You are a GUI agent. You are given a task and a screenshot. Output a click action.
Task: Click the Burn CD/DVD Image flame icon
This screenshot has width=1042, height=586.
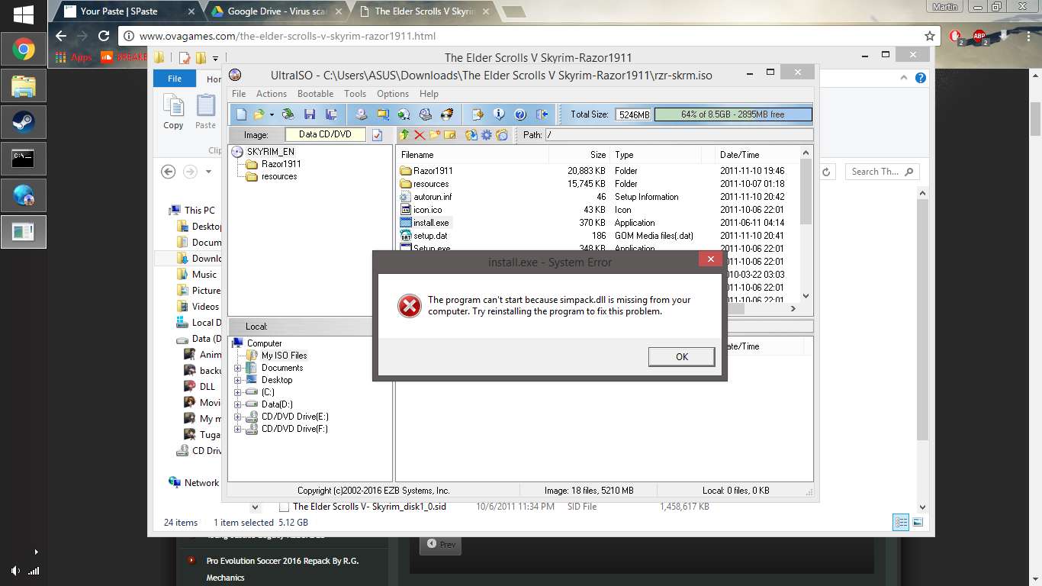pos(447,114)
